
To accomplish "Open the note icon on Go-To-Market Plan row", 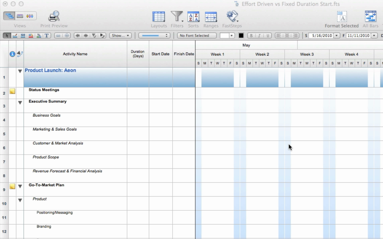I will 12,186.
